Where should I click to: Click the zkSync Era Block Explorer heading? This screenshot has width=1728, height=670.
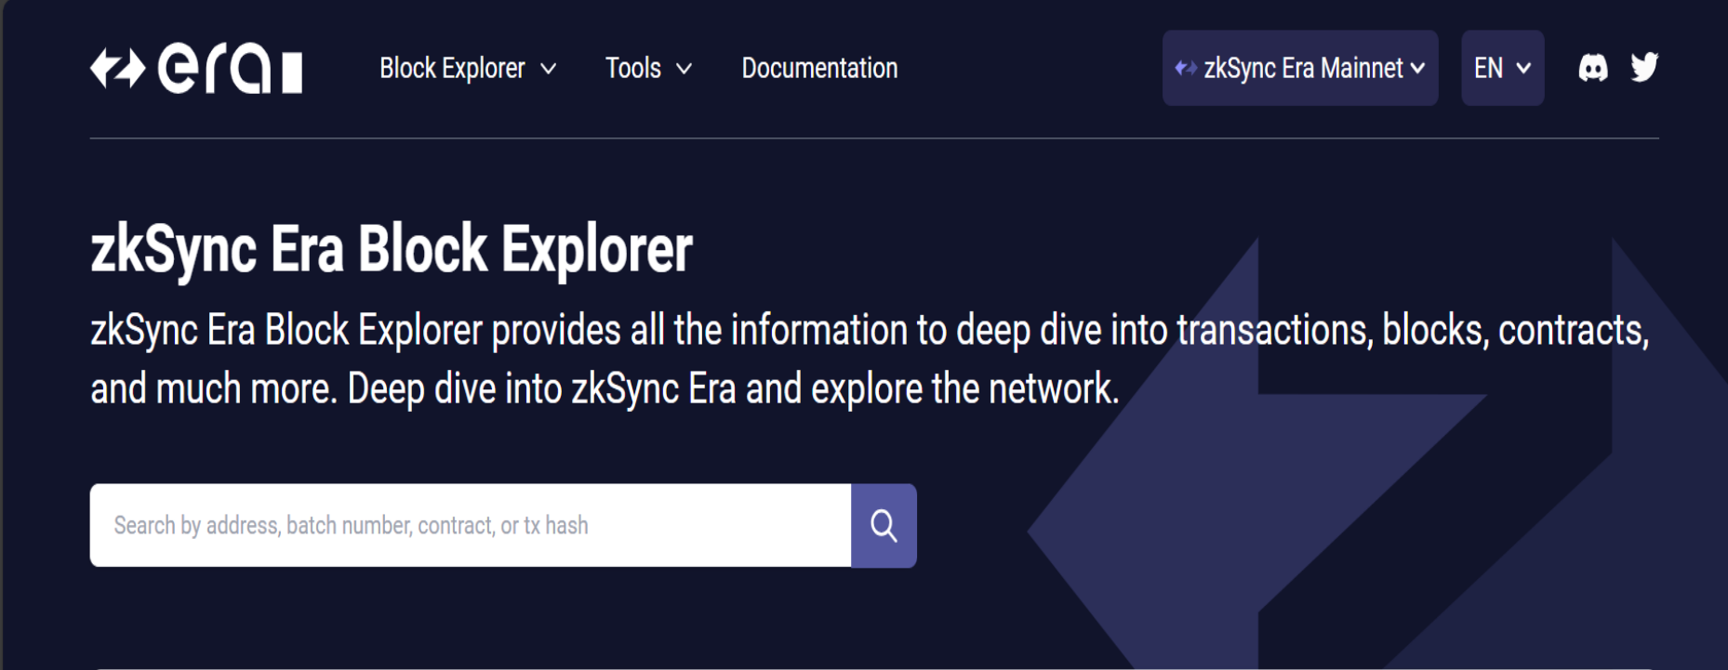(x=392, y=249)
